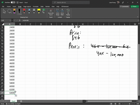Open the Page Layout tab

point(27,6)
